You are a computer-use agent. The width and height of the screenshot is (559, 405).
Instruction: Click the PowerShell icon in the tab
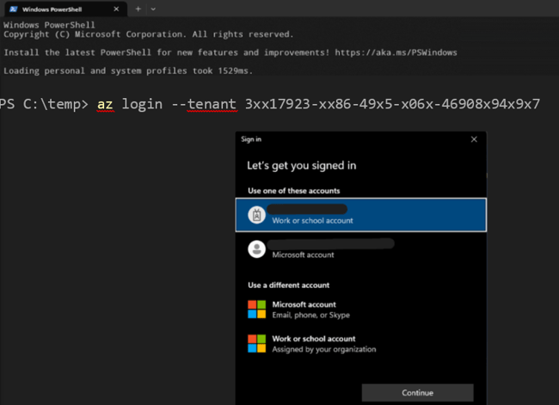[15, 8]
